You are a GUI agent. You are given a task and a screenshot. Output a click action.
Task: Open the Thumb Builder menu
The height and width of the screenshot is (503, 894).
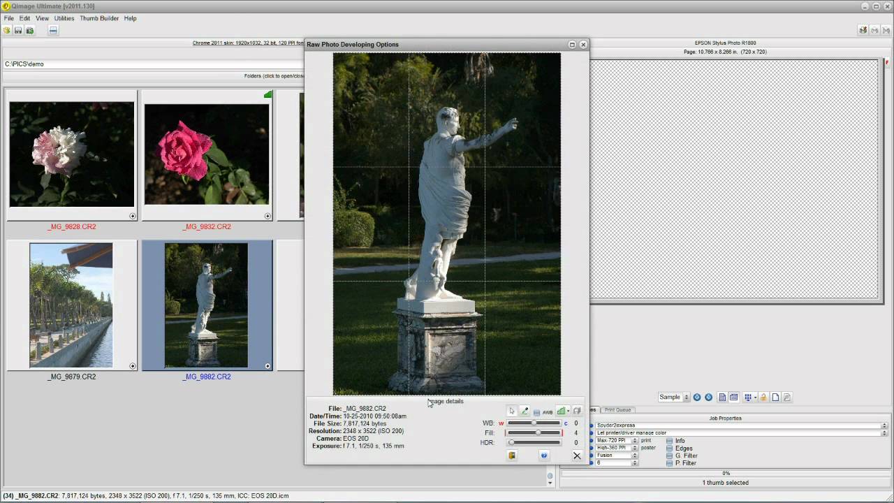[x=99, y=18]
